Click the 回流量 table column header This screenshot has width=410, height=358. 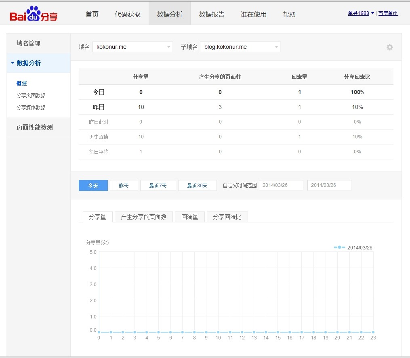pyautogui.click(x=299, y=77)
